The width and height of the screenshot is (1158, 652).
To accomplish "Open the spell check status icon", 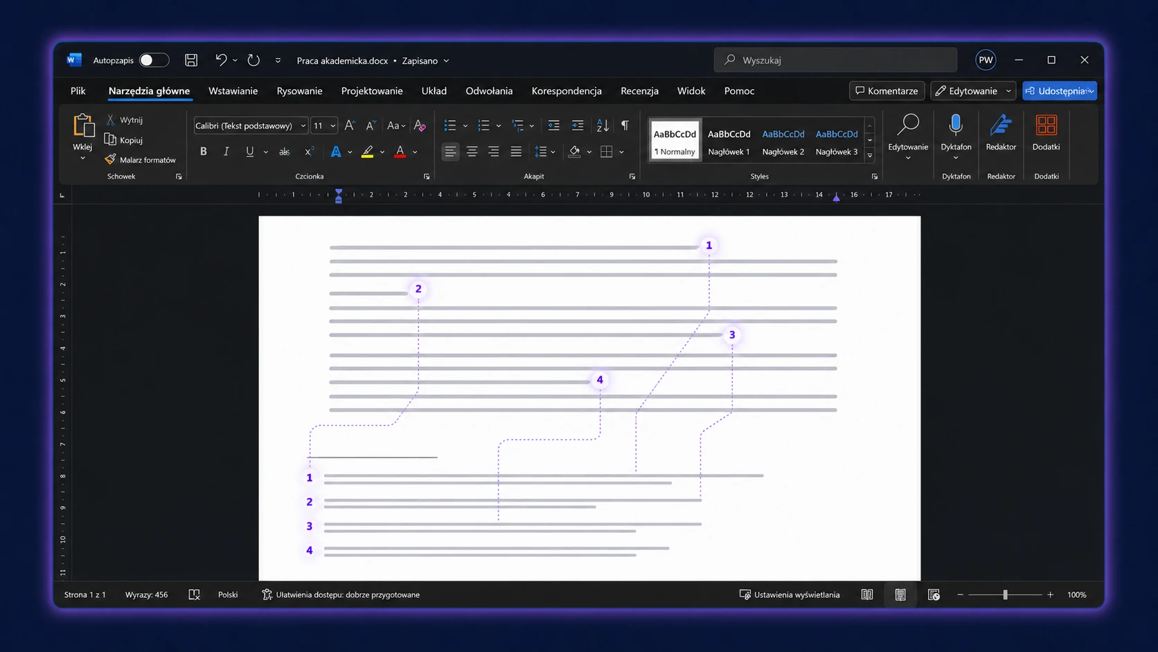I will coord(194,594).
